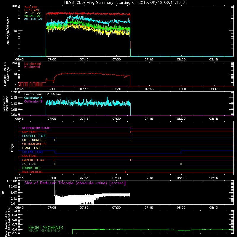Click the ECLIPSE_FLAG label
Screen dimensions: 237x237
pyautogui.click(x=32, y=152)
